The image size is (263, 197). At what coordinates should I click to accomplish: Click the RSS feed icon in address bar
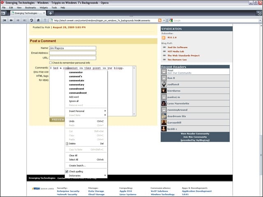click(160, 21)
